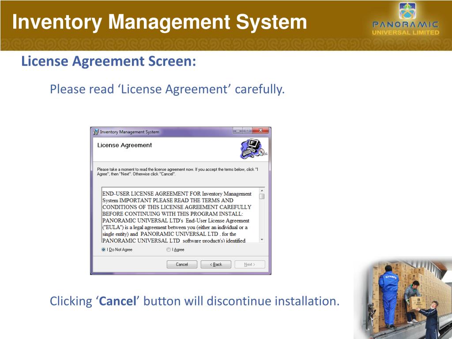
Task: Click the greyed-out Next button
Action: (x=250, y=264)
